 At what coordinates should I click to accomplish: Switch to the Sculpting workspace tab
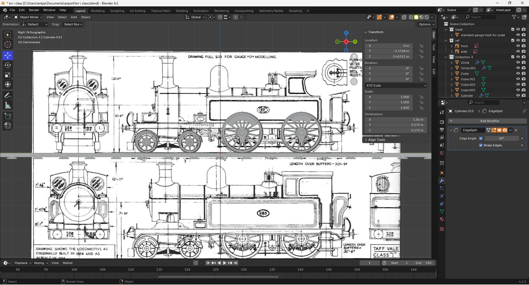tap(117, 11)
